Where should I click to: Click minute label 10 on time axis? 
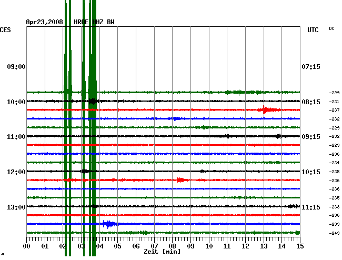pos(209,246)
